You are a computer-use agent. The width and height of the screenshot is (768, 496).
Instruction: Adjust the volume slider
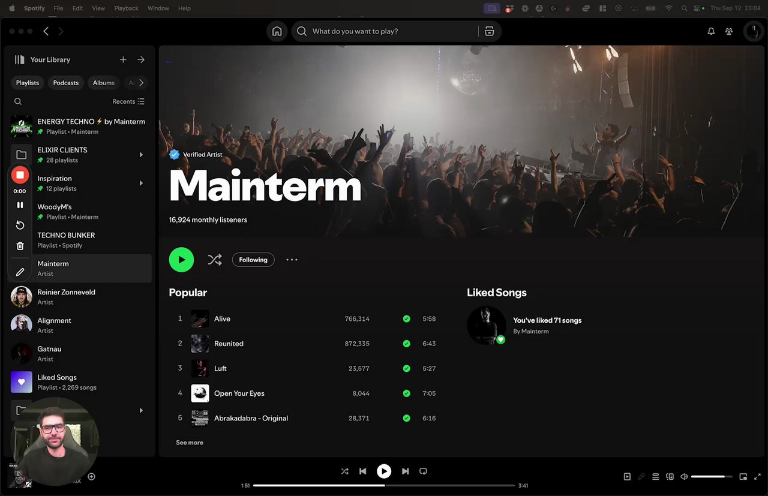tap(712, 477)
